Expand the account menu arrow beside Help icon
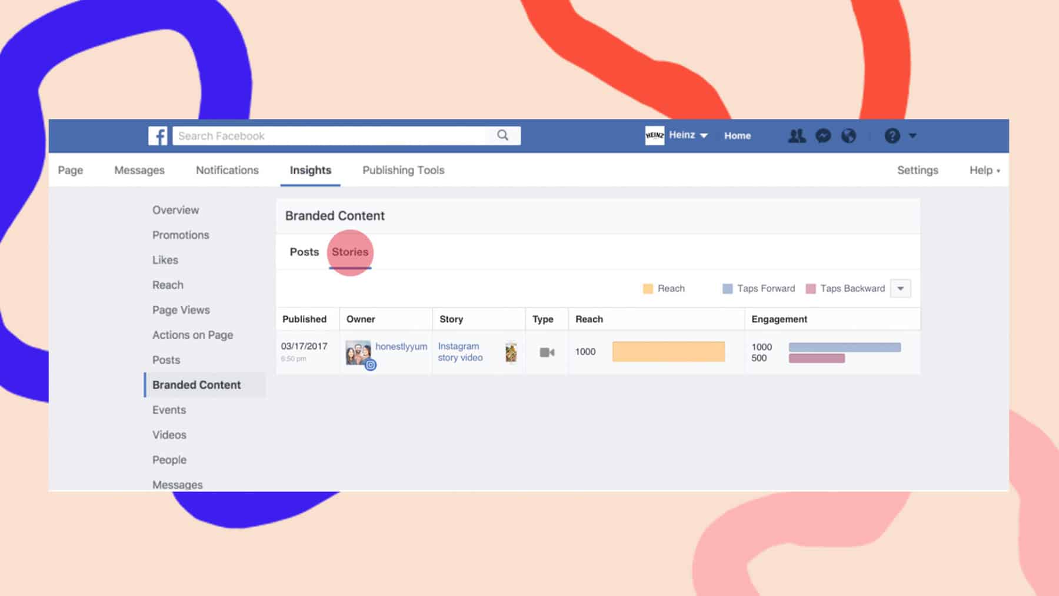 913,136
